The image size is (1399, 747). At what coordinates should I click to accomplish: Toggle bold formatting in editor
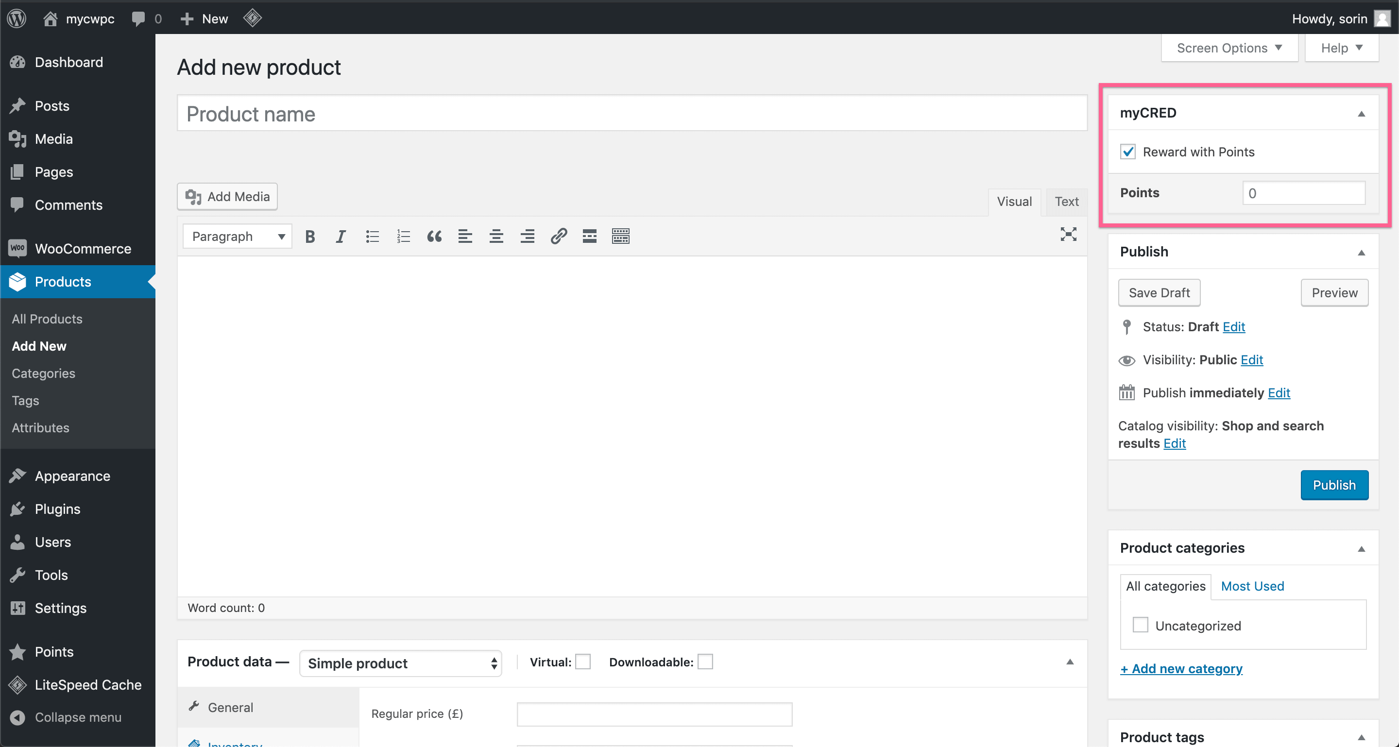310,236
